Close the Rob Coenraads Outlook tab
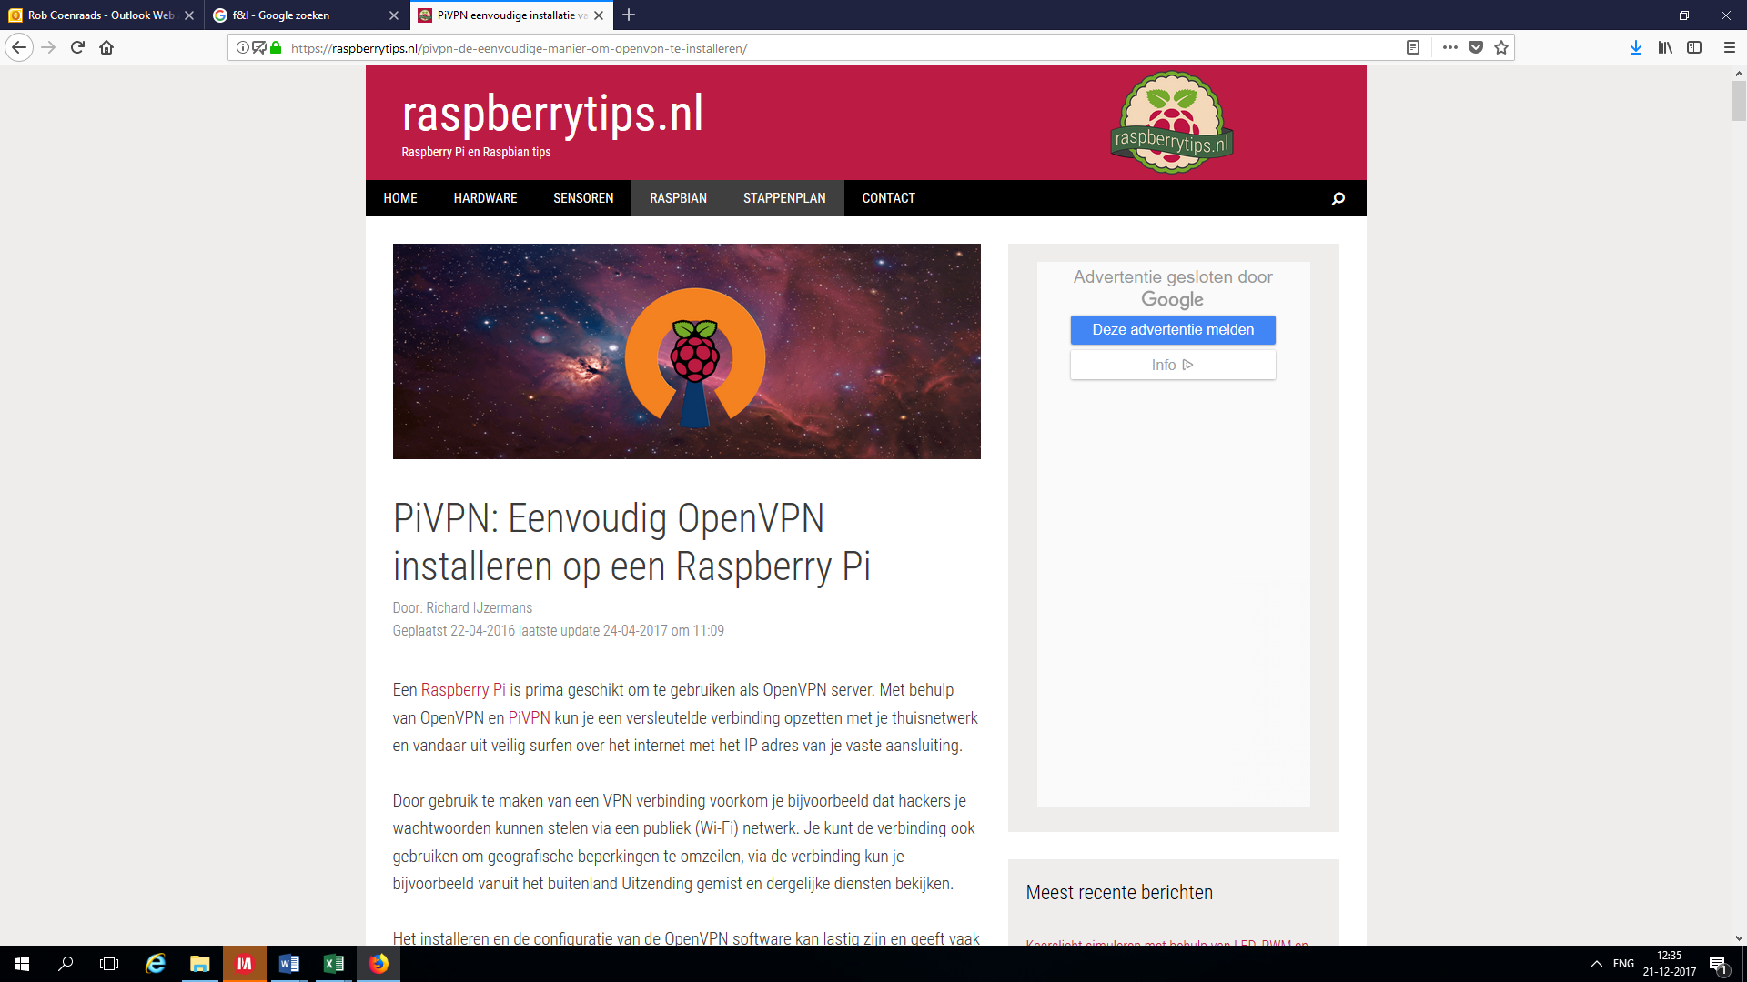1747x982 pixels. pyautogui.click(x=189, y=15)
